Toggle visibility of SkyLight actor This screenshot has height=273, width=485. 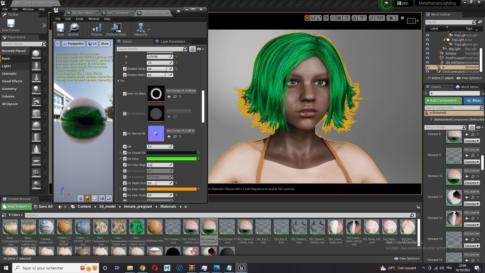[x=427, y=49]
